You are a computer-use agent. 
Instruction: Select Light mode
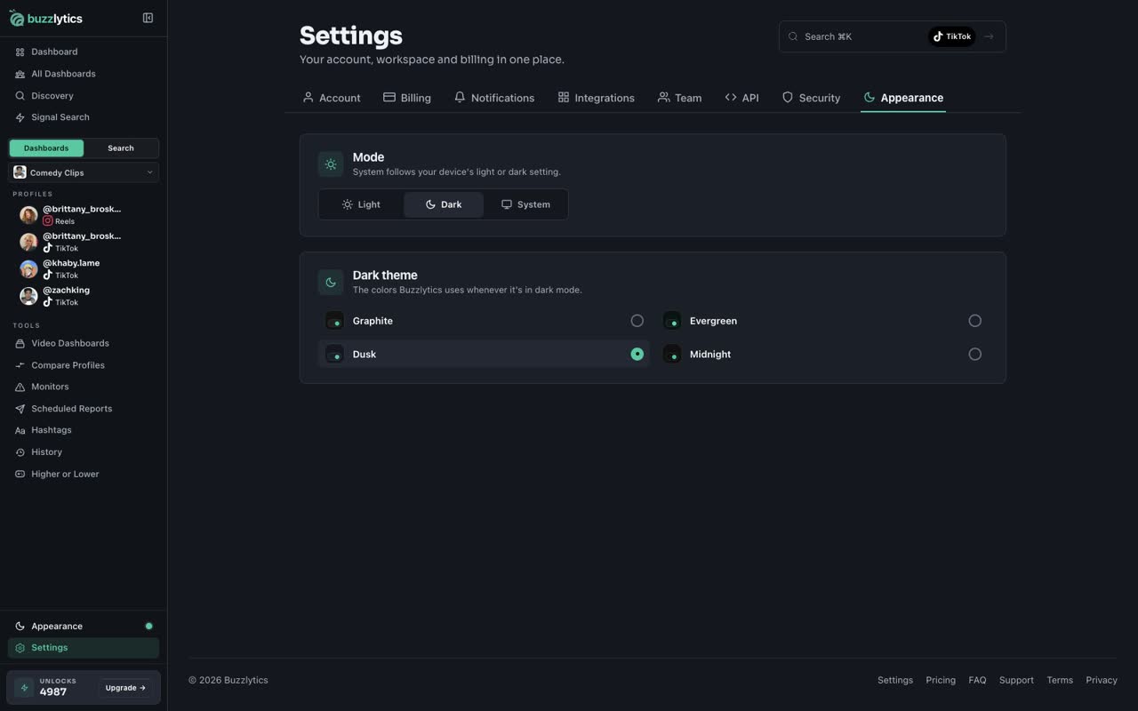click(x=361, y=204)
